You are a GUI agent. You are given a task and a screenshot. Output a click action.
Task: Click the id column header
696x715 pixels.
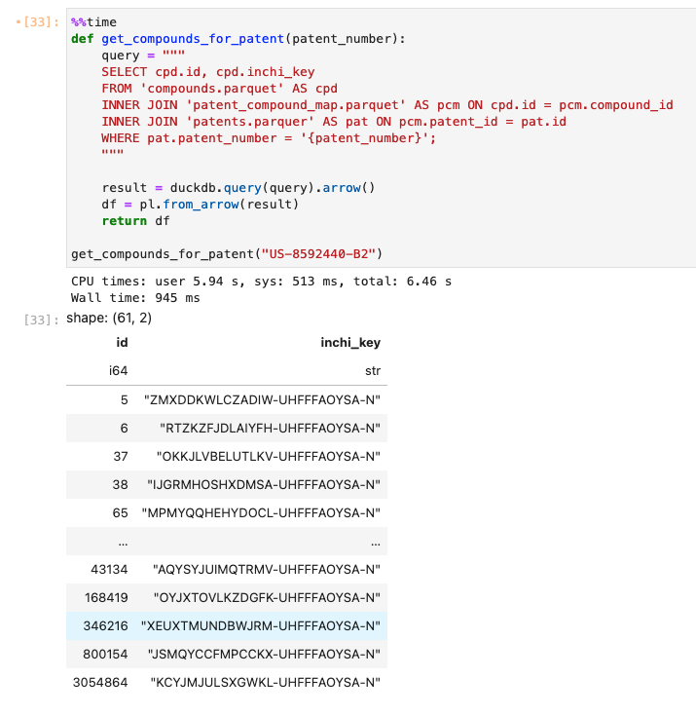122,343
